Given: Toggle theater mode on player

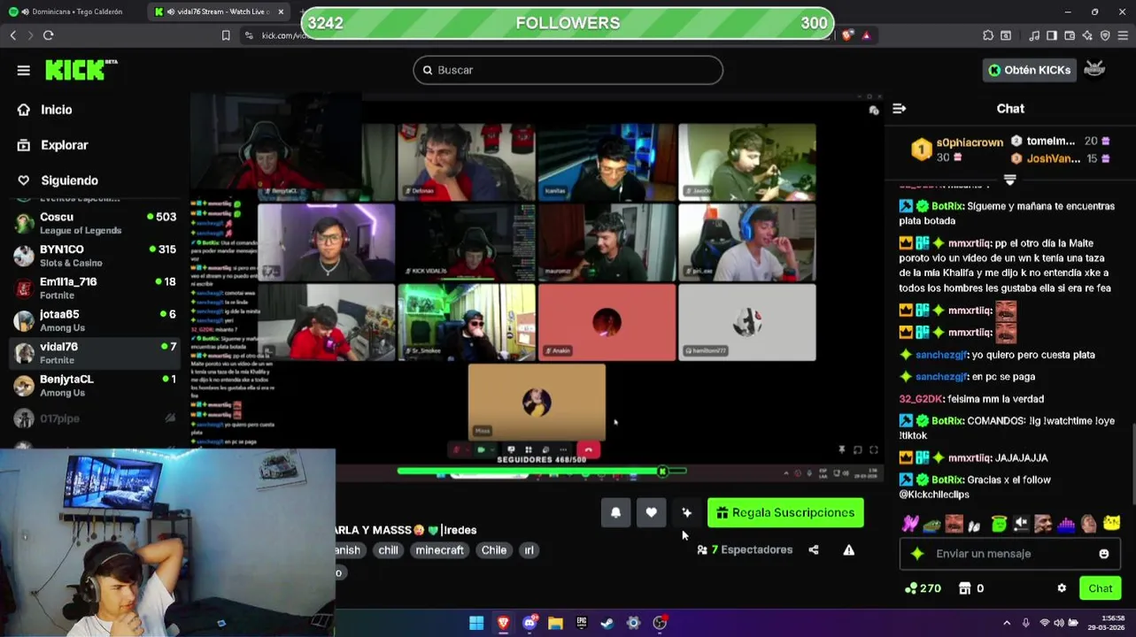Looking at the screenshot, I should (x=857, y=449).
